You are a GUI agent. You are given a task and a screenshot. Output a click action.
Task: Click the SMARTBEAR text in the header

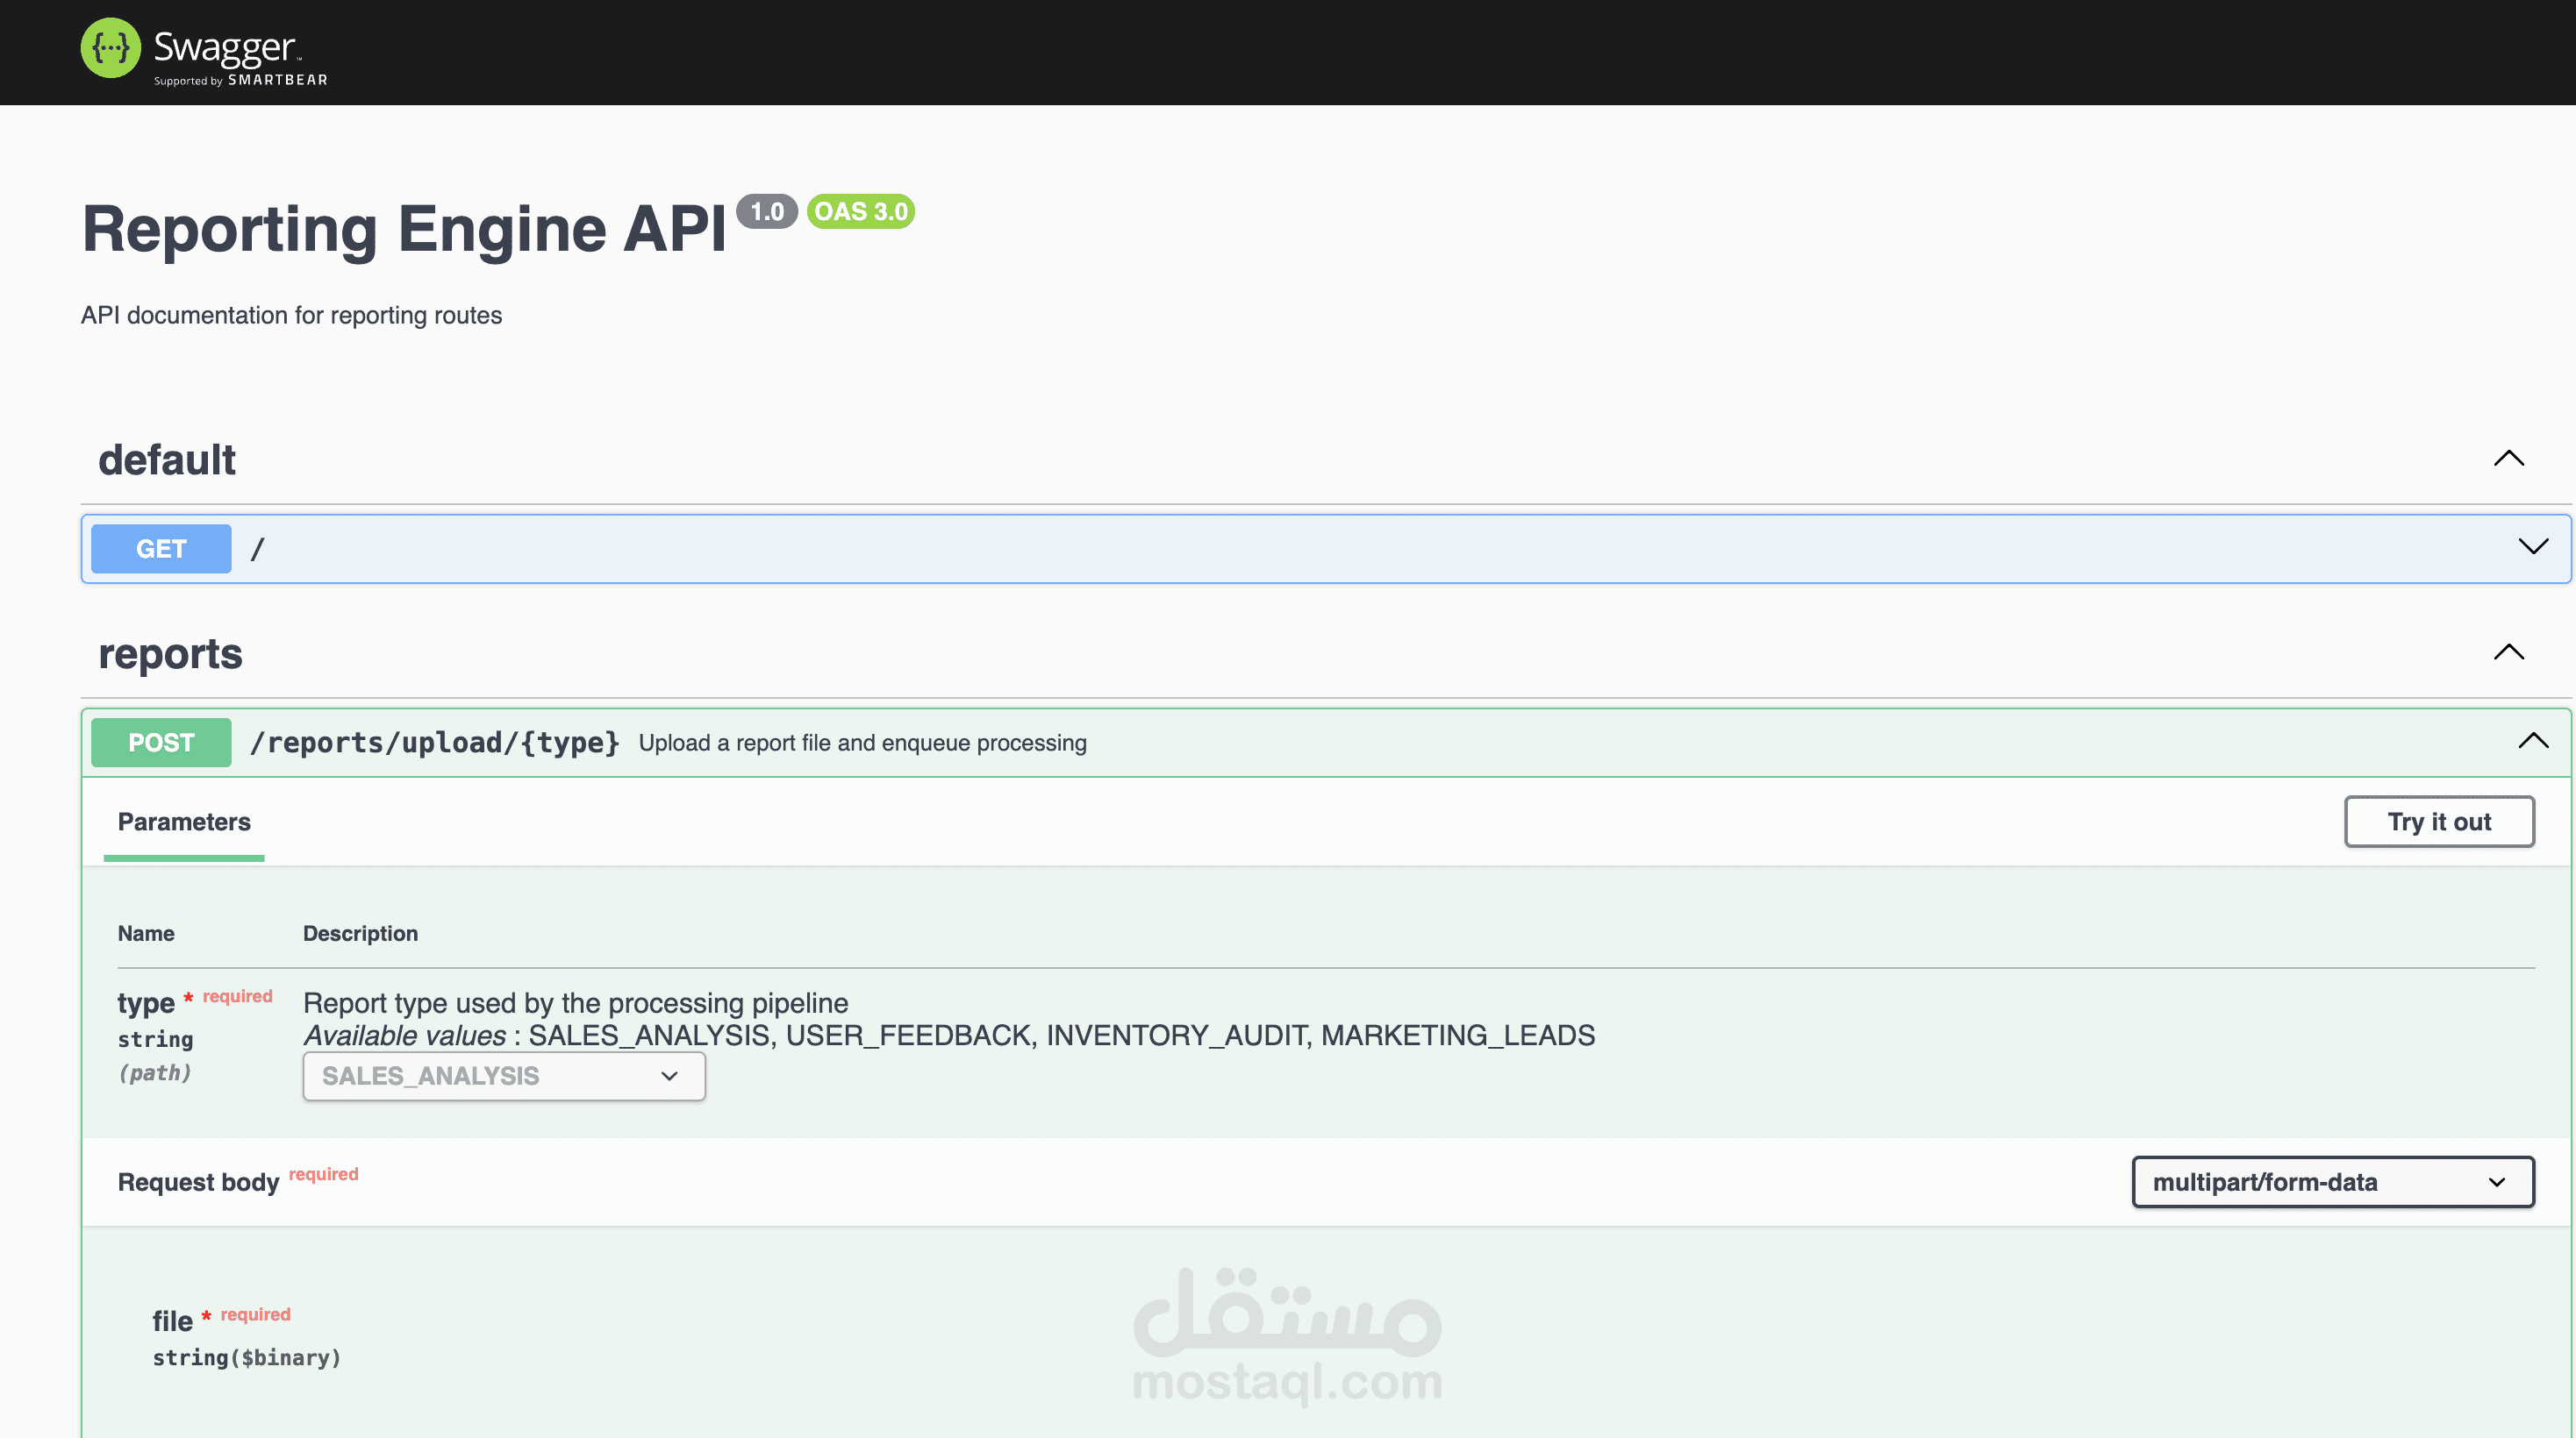coord(277,80)
